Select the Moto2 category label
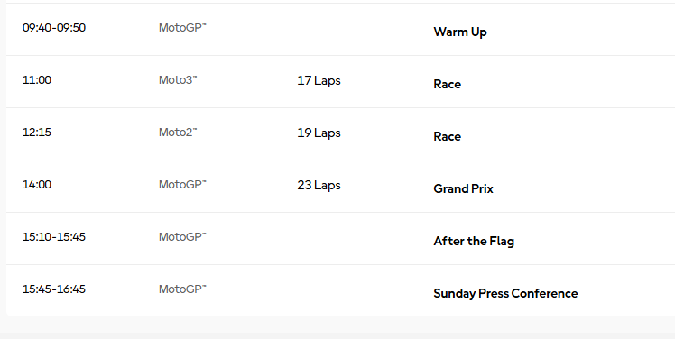The width and height of the screenshot is (675, 339). point(178,132)
